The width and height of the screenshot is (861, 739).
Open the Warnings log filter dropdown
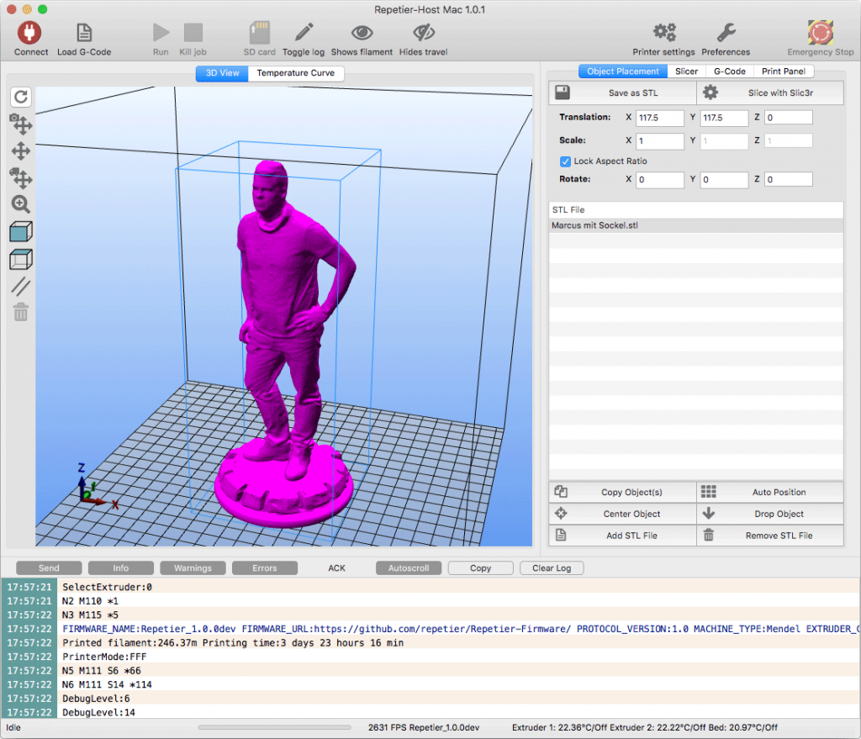pos(193,567)
